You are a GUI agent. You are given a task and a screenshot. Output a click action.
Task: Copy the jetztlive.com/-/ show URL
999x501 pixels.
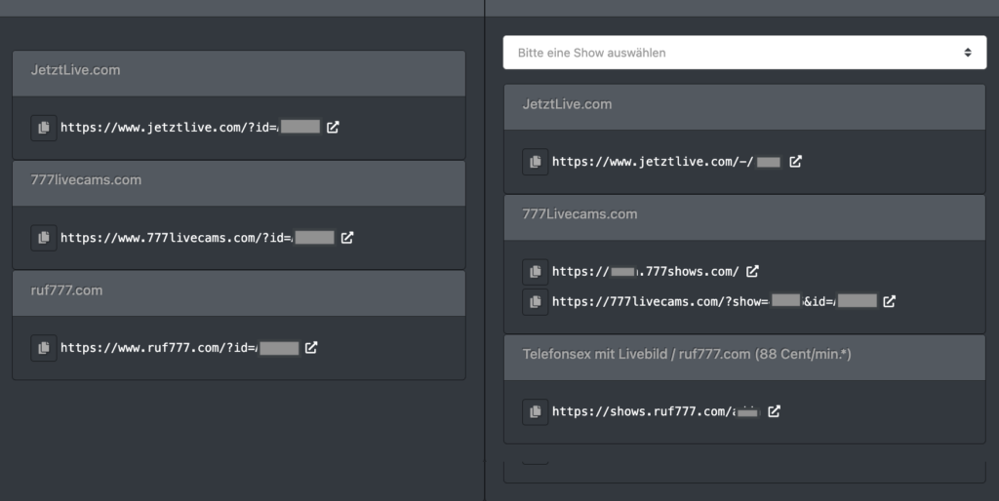[535, 162]
